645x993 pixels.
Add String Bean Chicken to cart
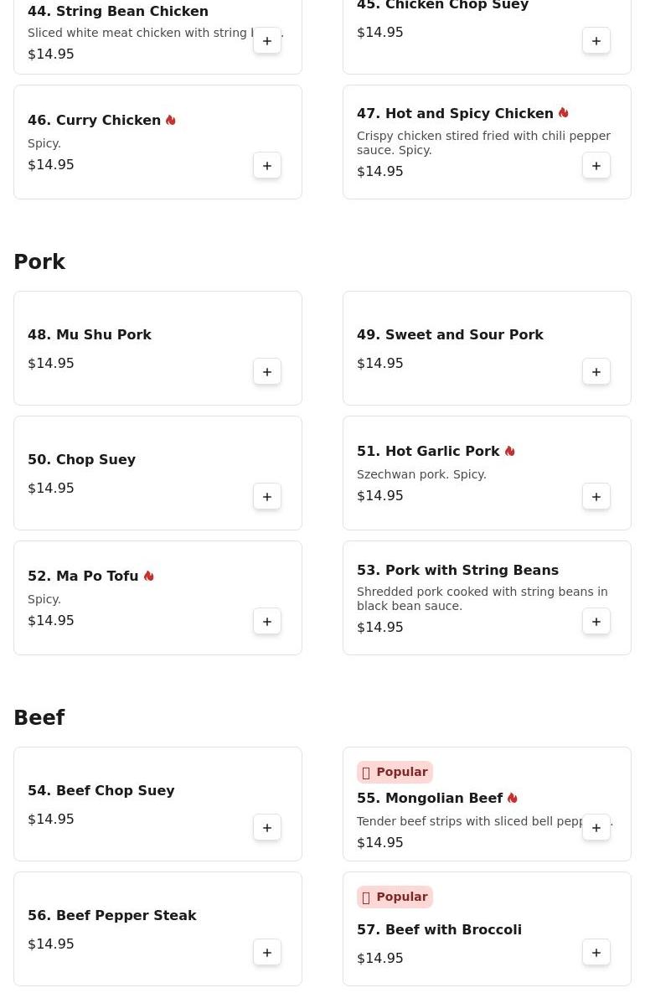click(x=267, y=41)
